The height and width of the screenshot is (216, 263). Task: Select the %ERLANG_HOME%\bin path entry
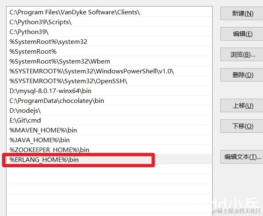(109, 159)
